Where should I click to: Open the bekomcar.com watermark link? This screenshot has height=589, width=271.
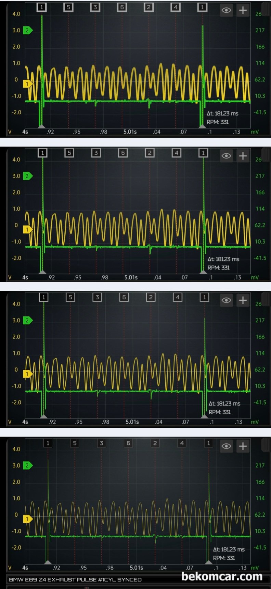[x=222, y=576]
